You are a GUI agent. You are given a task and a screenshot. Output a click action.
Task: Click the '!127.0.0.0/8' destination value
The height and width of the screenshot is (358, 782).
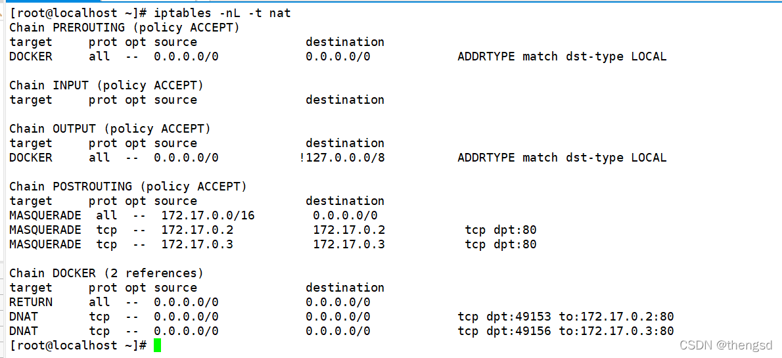342,158
